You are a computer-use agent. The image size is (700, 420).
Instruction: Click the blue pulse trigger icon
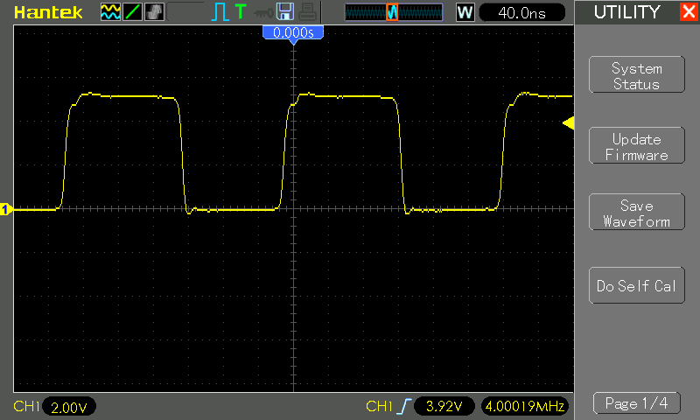(220, 12)
